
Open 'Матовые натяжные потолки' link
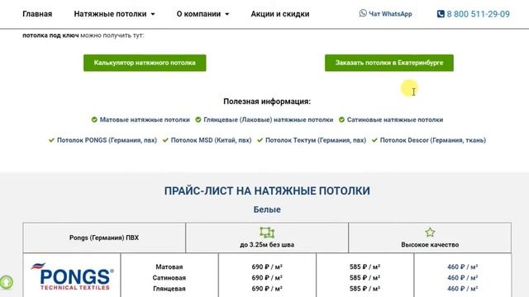coord(145,120)
